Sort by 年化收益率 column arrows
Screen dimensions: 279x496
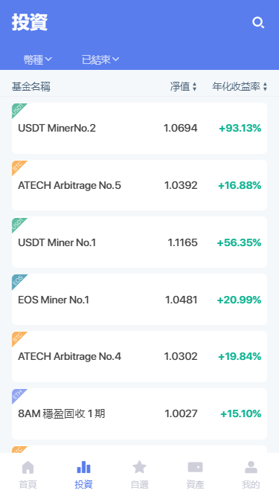[265, 87]
